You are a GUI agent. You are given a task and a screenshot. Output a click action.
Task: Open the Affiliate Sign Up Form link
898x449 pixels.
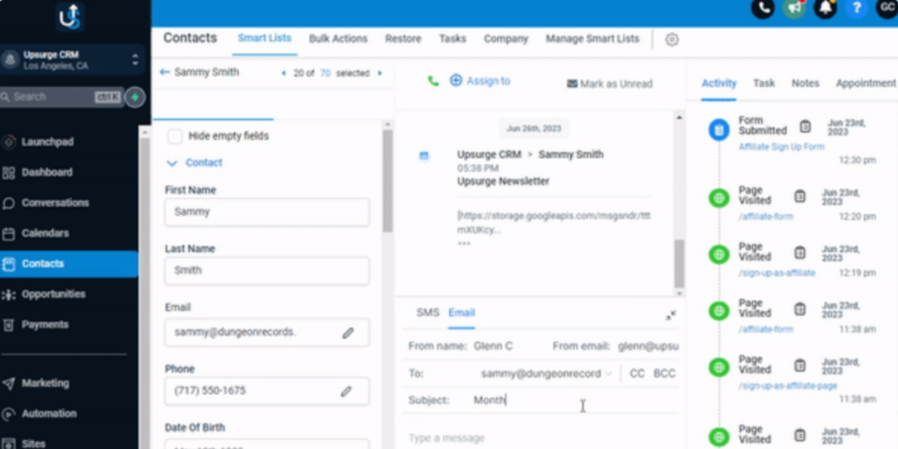pos(781,146)
